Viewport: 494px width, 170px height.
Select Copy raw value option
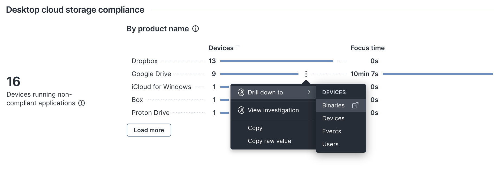(x=269, y=141)
